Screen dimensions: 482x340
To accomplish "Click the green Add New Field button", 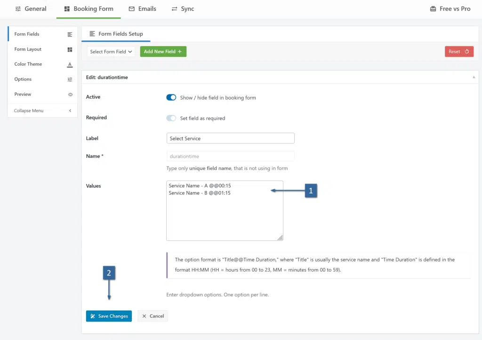I will coord(163,52).
